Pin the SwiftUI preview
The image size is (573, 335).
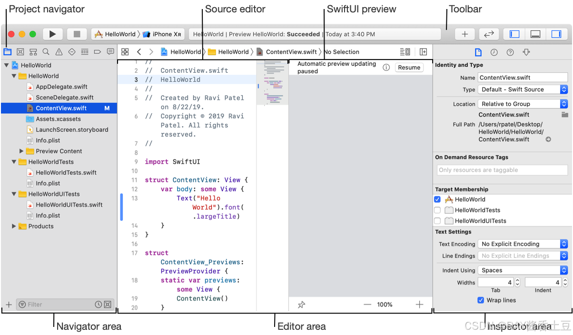pos(301,305)
